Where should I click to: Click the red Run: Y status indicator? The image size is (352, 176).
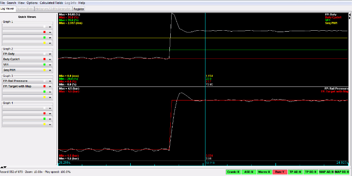(279, 172)
